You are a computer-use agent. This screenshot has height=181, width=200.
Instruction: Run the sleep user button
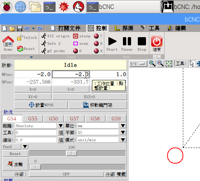(x=82, y=36)
